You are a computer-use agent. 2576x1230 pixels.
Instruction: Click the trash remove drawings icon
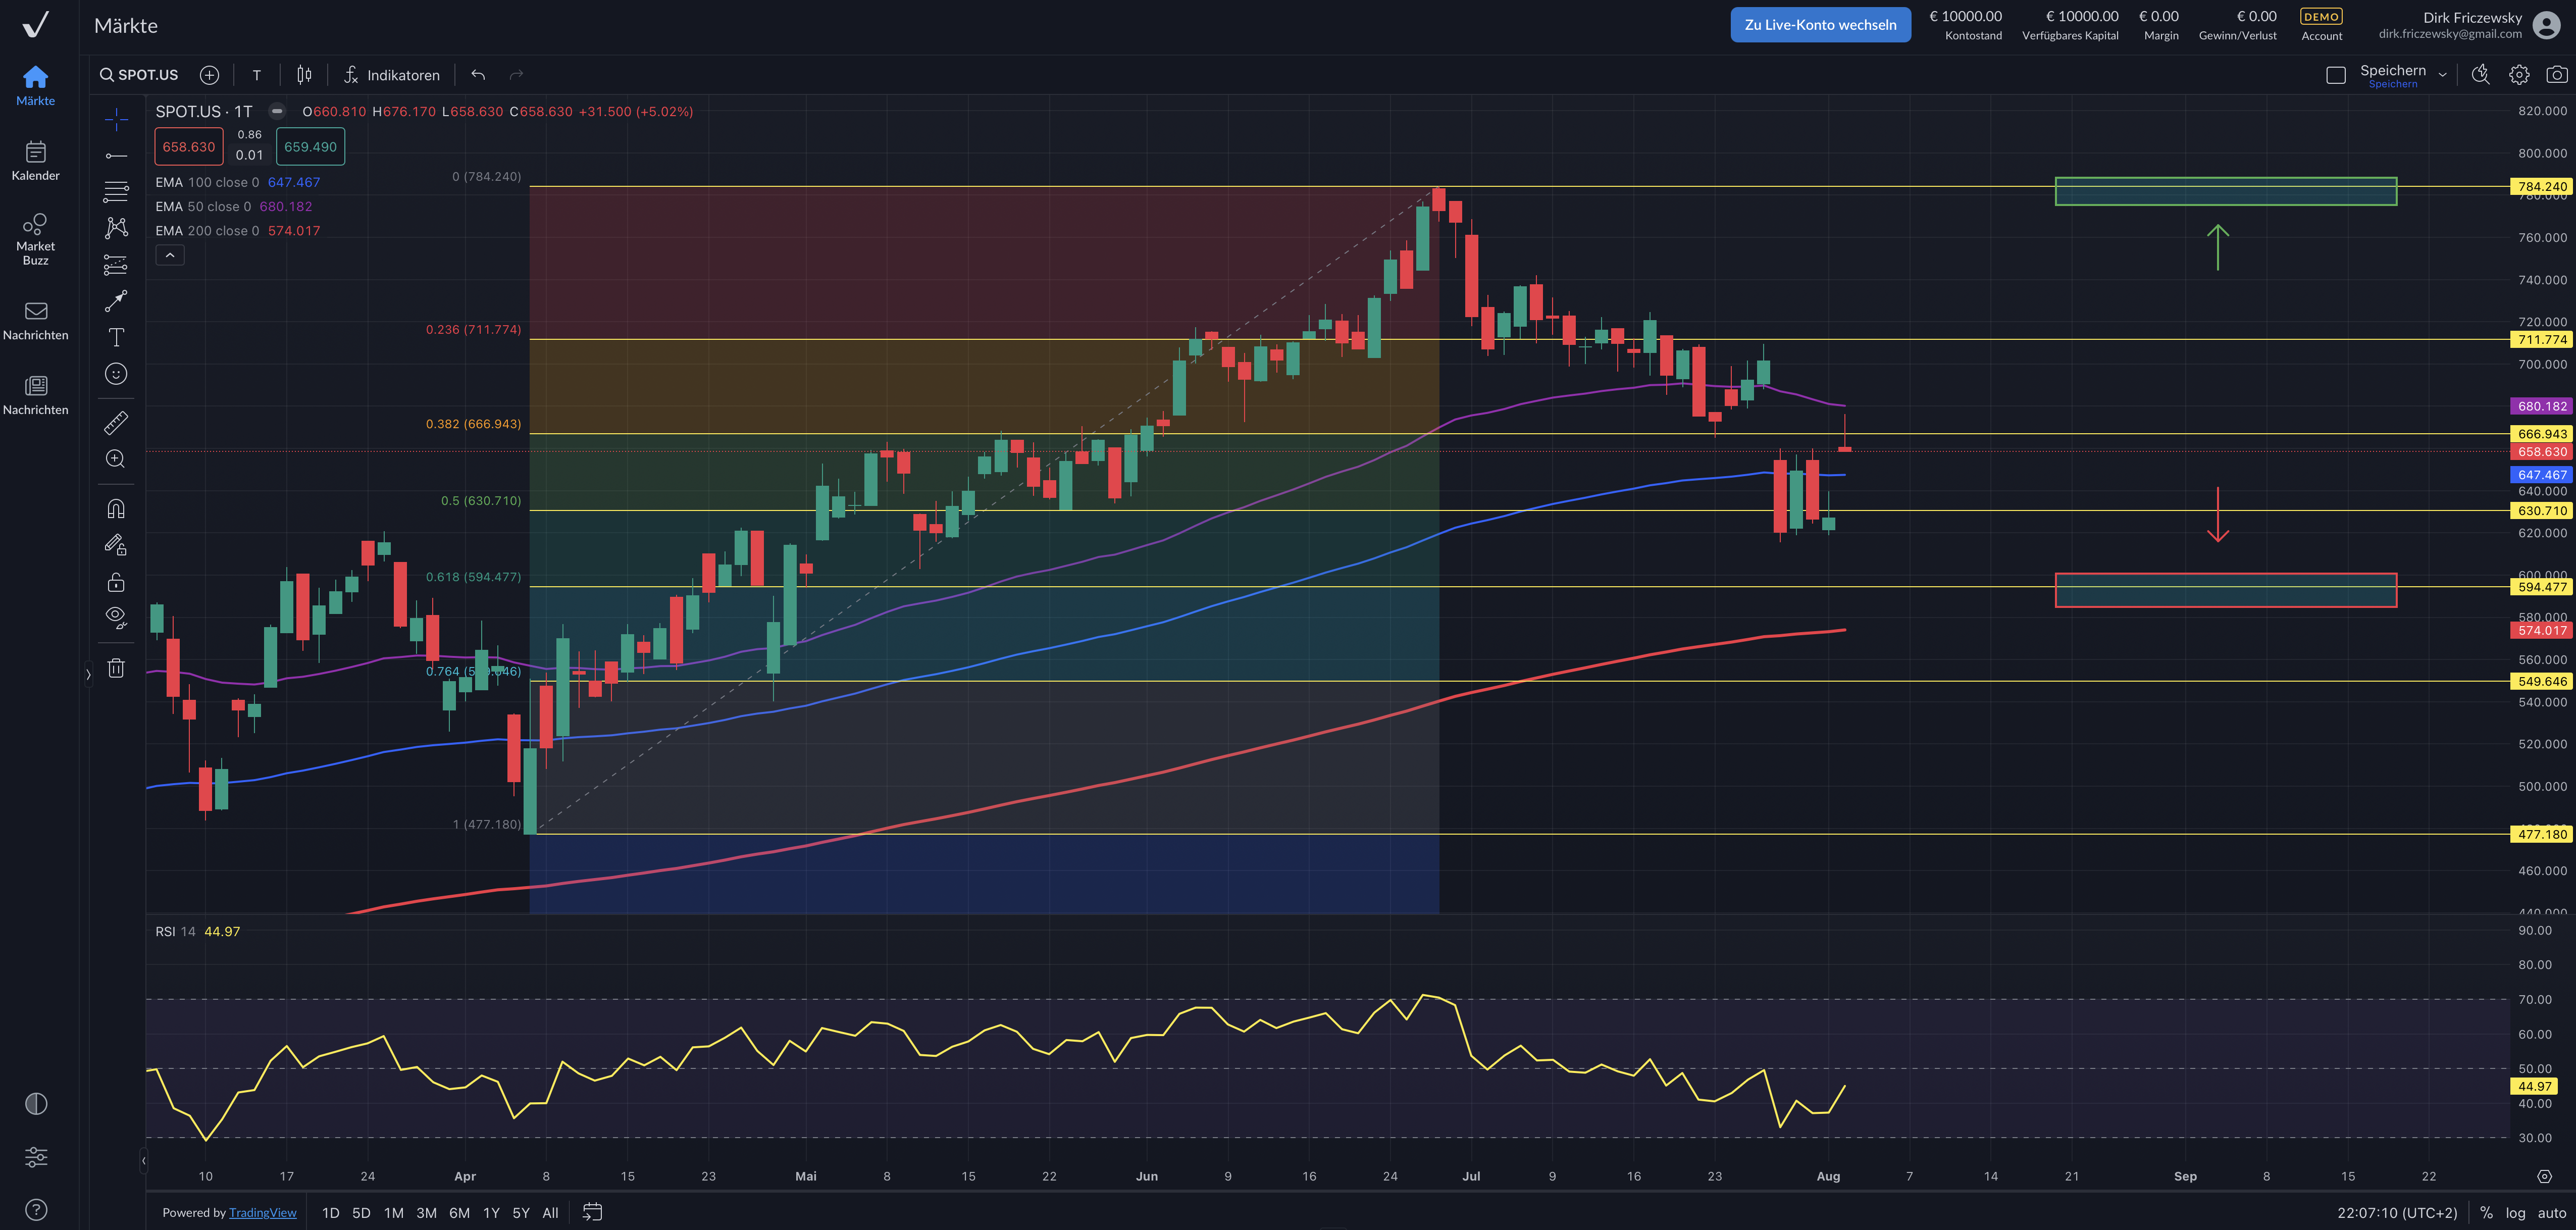point(116,668)
